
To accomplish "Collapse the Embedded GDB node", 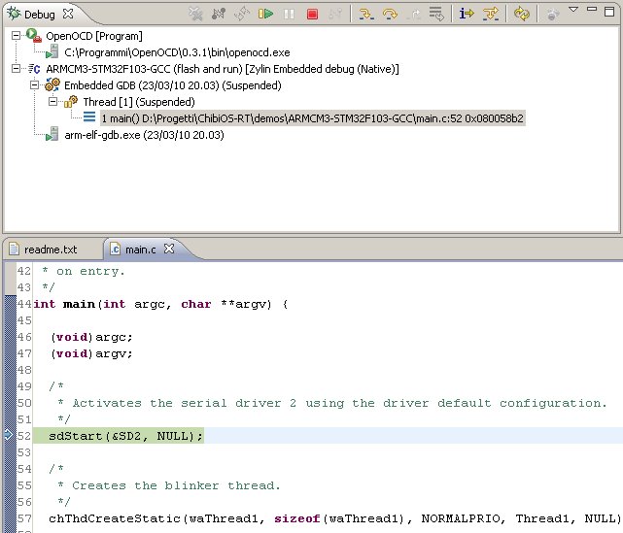I will [36, 85].
